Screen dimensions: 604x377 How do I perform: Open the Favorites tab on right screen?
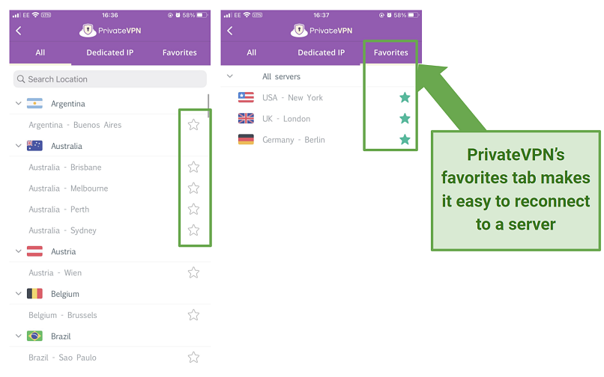[x=390, y=52]
